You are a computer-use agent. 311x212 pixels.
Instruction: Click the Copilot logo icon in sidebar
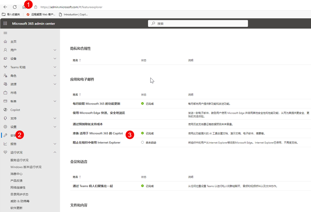5,110
